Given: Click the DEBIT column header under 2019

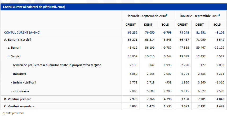Looking at the screenshot, I should click(200, 25).
